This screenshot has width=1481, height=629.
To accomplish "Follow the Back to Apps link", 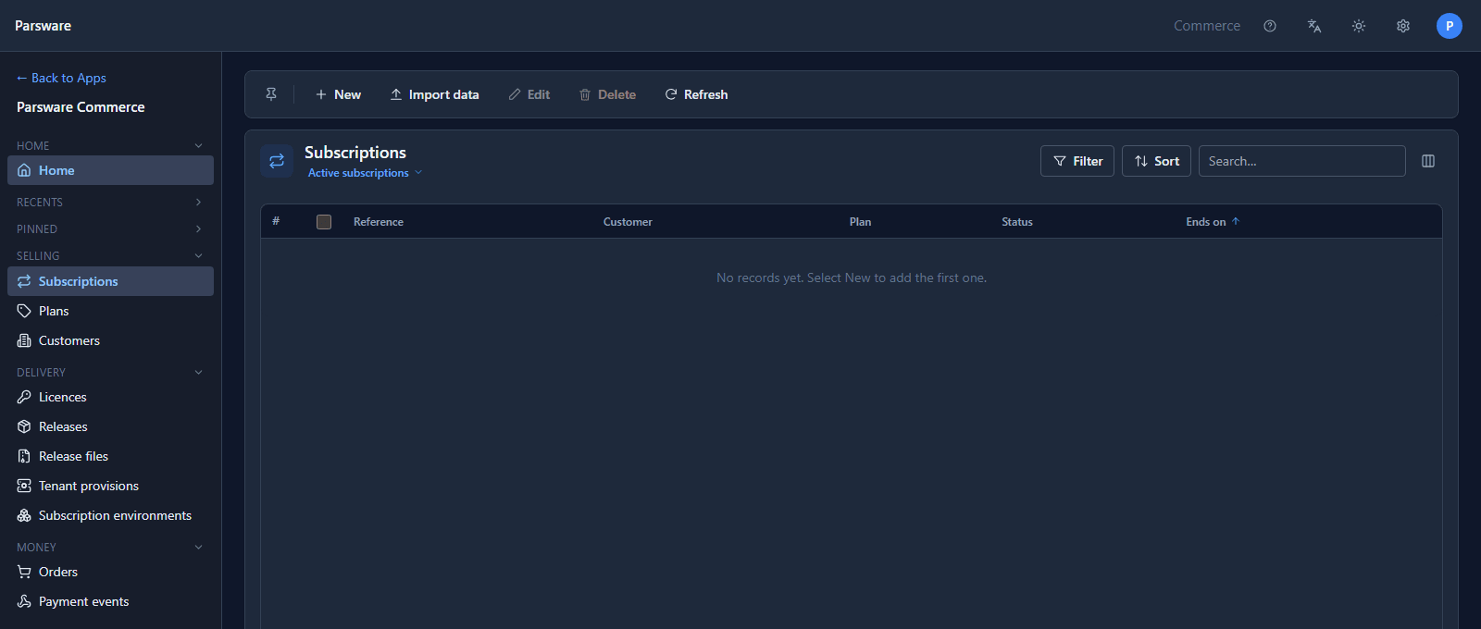I will point(61,78).
